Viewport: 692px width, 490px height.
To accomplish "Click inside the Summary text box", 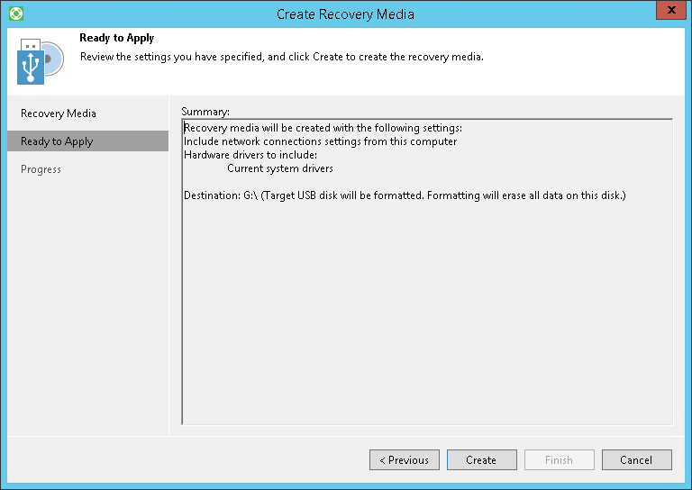I will pos(427,272).
